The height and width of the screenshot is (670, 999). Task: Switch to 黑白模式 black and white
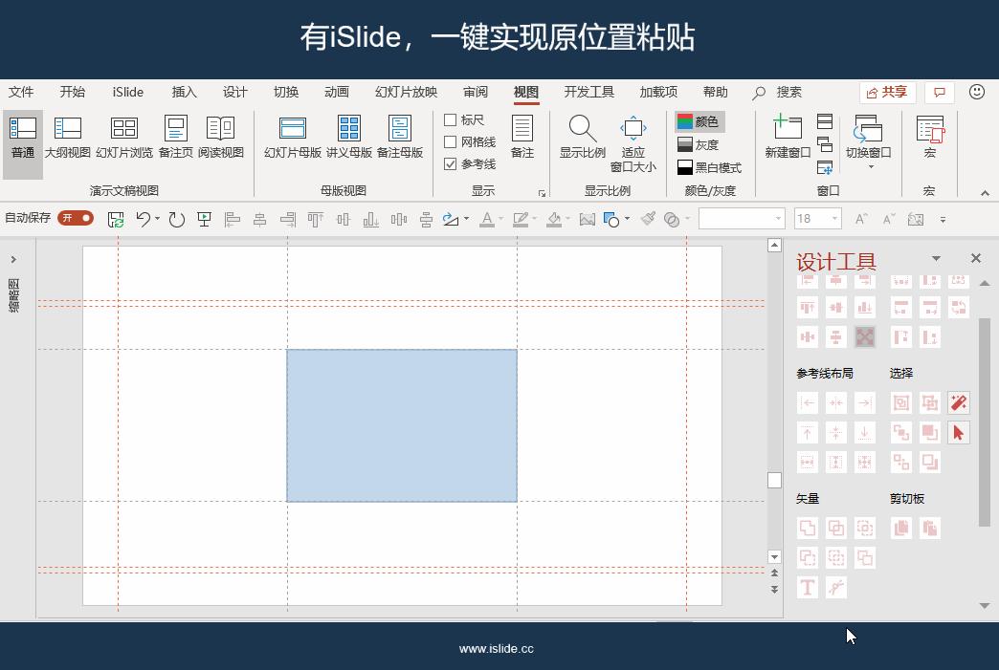pos(709,167)
